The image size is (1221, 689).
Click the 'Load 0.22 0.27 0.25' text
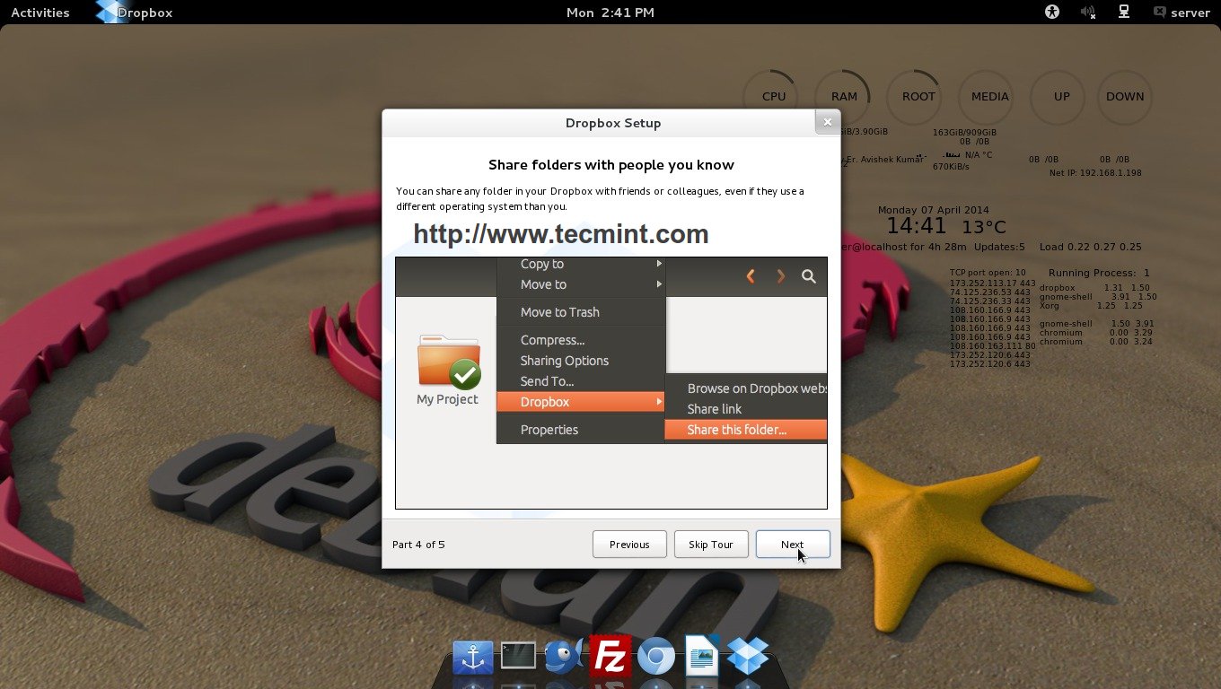[1090, 247]
